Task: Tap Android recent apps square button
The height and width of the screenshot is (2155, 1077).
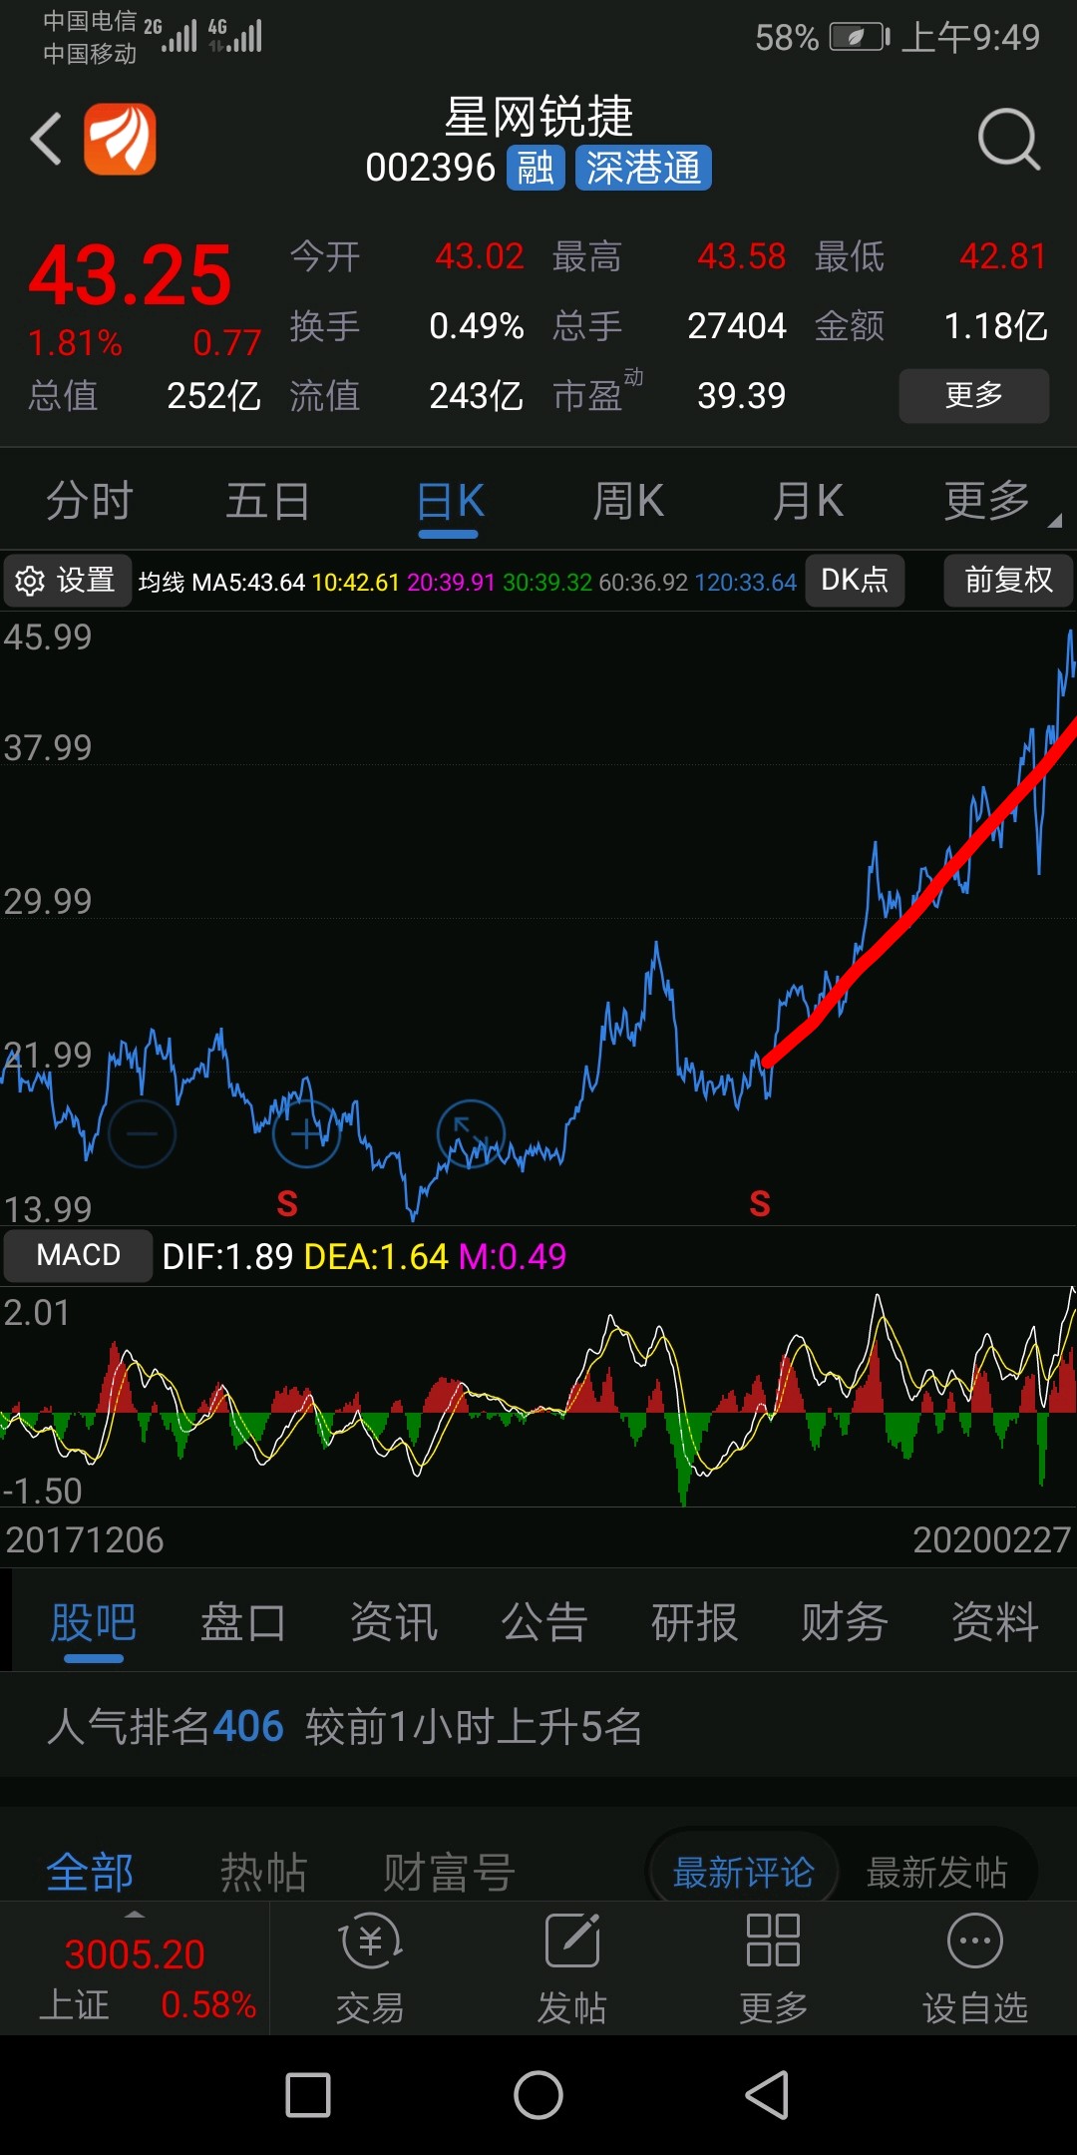Action: [x=308, y=2095]
